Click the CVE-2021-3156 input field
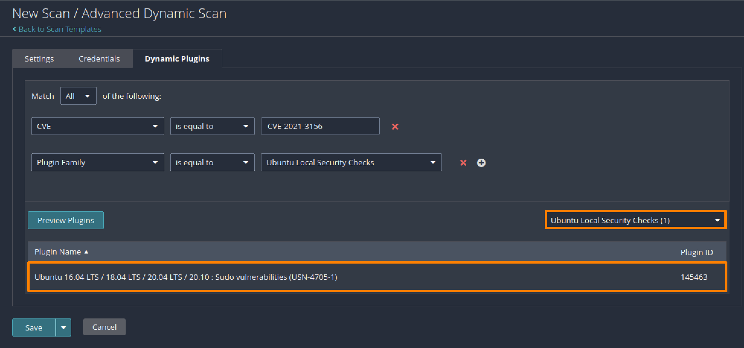Image resolution: width=744 pixels, height=348 pixels. [x=320, y=126]
